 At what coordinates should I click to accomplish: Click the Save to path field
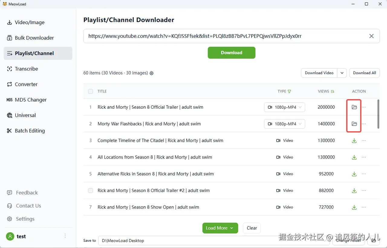pyautogui.click(x=214, y=241)
